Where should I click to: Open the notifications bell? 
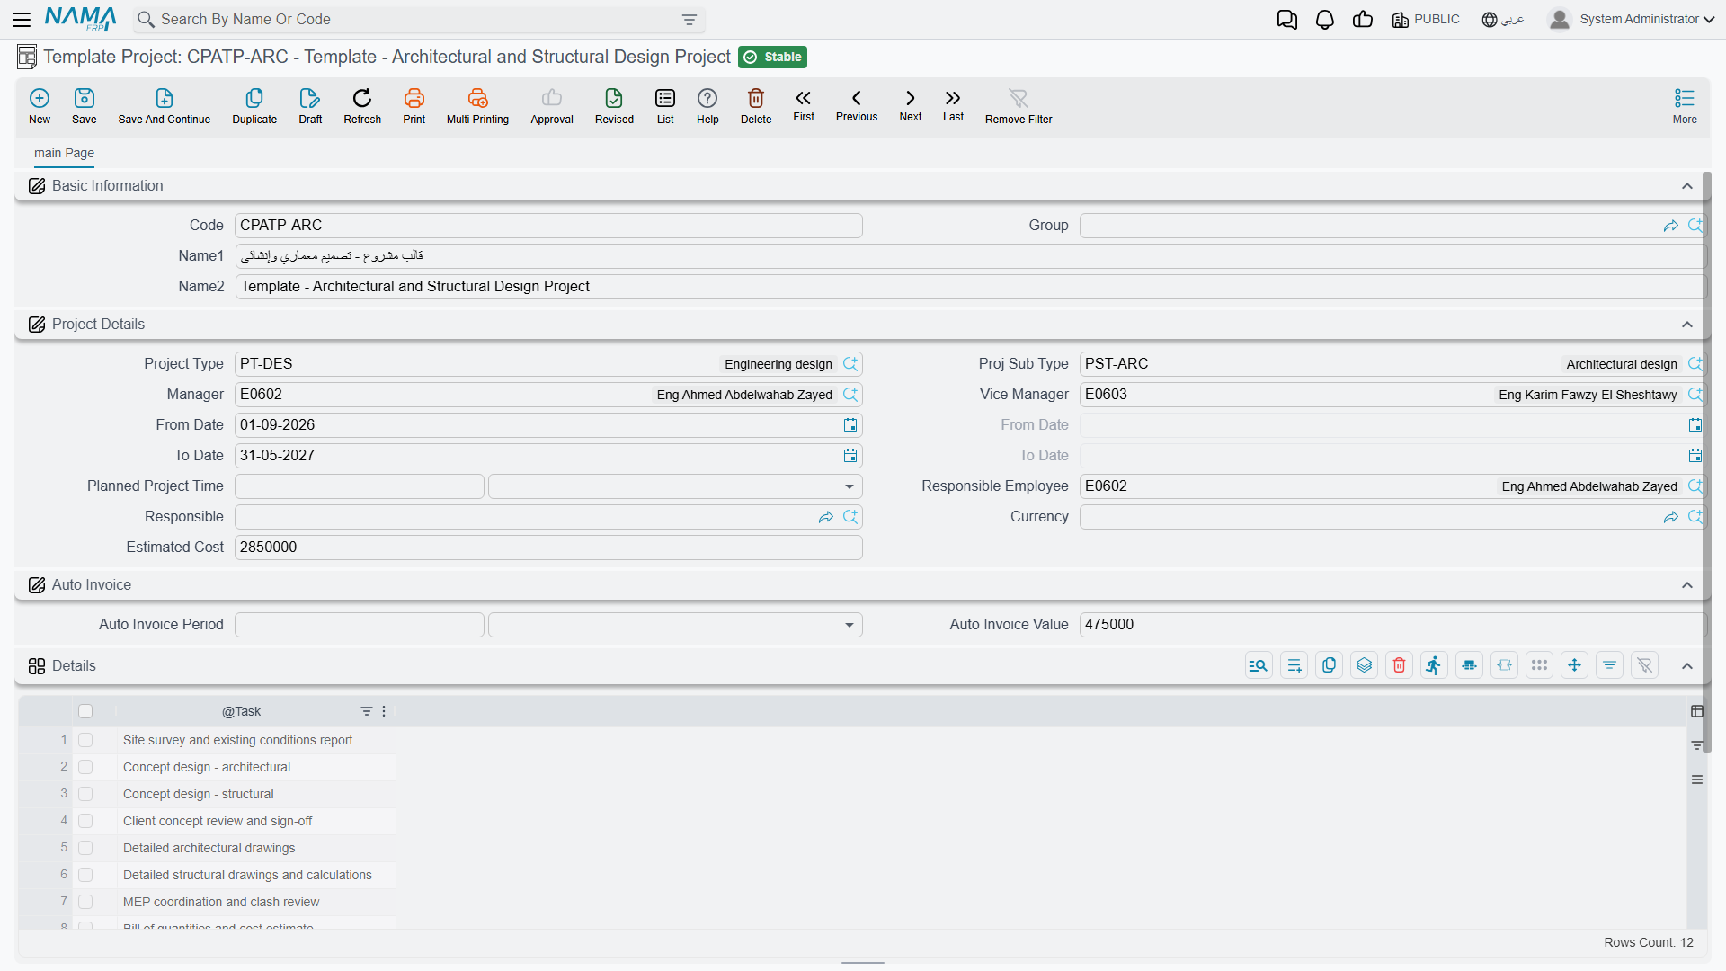click(x=1325, y=20)
